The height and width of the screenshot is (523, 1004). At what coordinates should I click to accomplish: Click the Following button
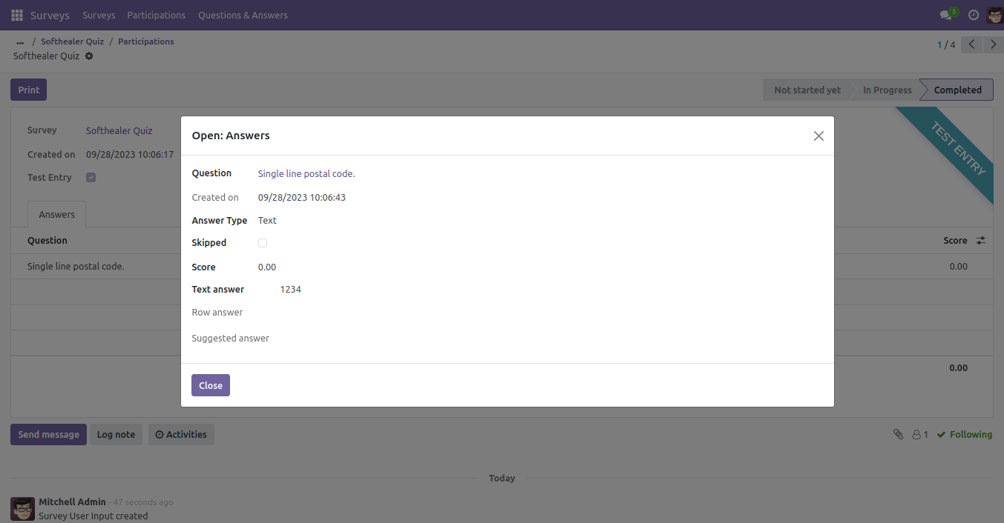pyautogui.click(x=965, y=435)
